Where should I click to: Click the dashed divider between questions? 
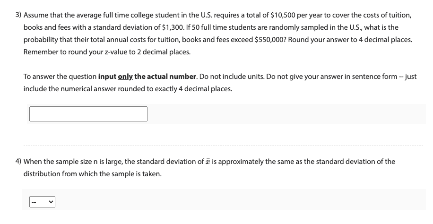223,145
